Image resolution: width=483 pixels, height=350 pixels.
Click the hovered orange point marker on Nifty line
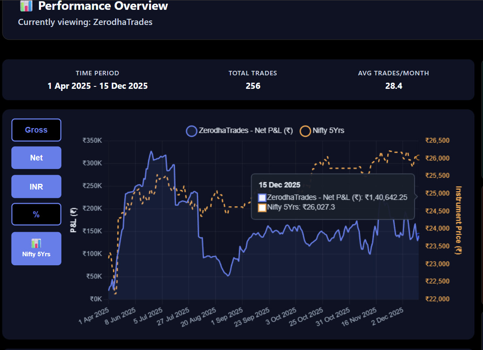418,157
